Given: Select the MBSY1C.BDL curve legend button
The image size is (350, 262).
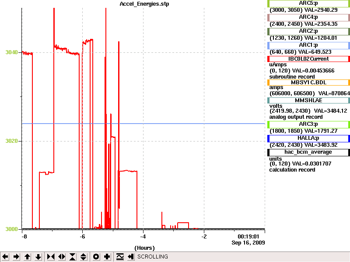Looking at the screenshot, I should click(308, 83).
